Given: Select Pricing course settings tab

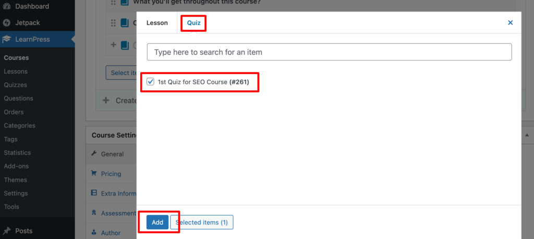Looking at the screenshot, I should [112, 174].
